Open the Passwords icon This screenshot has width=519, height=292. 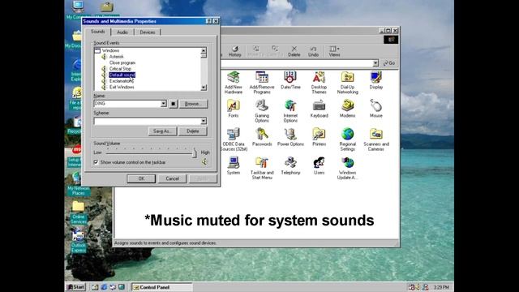[262, 137]
